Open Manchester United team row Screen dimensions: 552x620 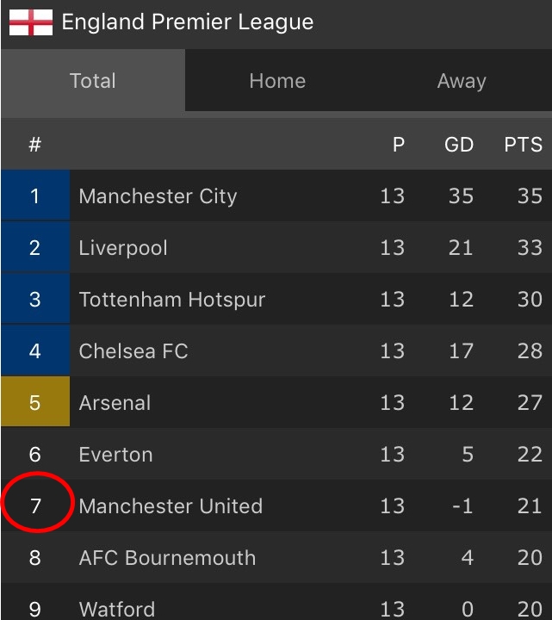point(276,505)
